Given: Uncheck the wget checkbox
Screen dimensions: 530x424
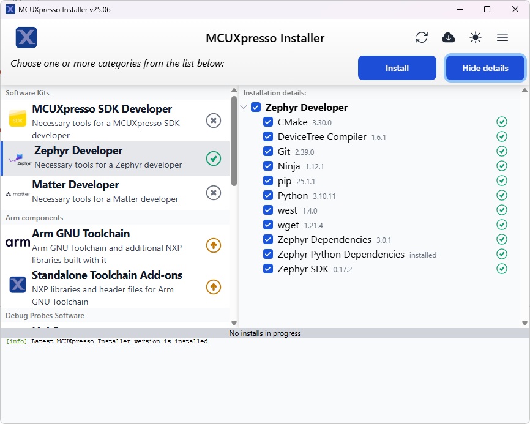Looking at the screenshot, I should point(268,225).
